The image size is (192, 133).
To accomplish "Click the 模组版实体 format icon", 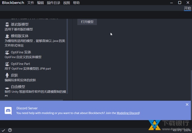I will [x=7, y=36].
